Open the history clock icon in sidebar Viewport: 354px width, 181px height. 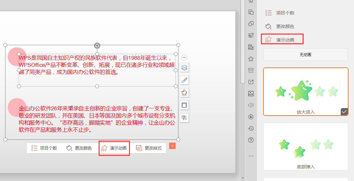251,128
